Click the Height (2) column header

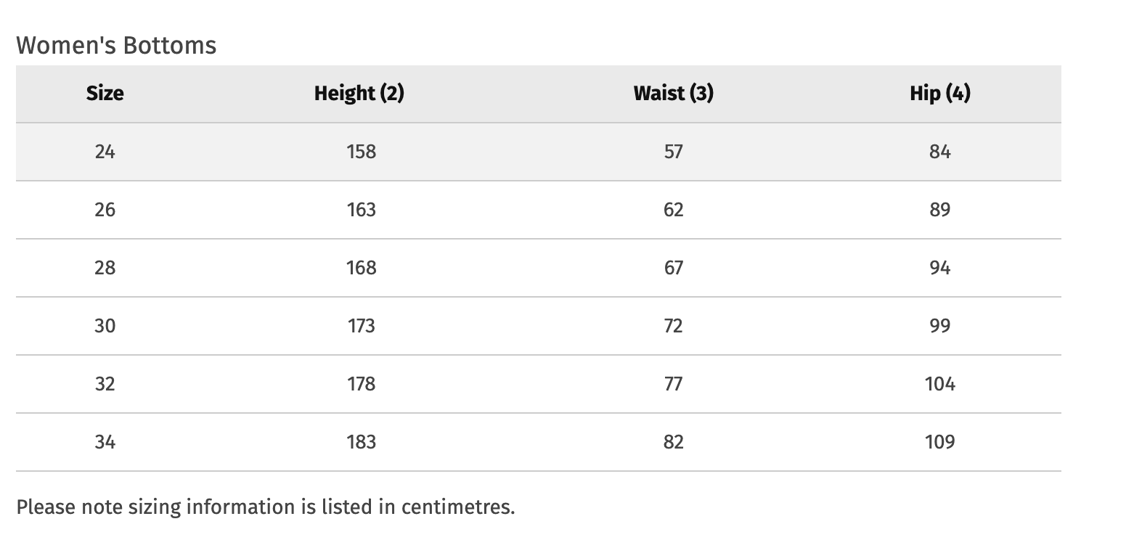(359, 94)
